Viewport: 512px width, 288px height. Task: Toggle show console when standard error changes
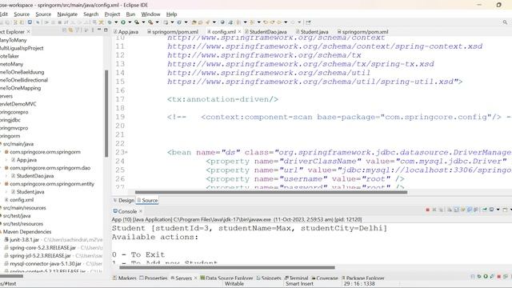[476, 210]
